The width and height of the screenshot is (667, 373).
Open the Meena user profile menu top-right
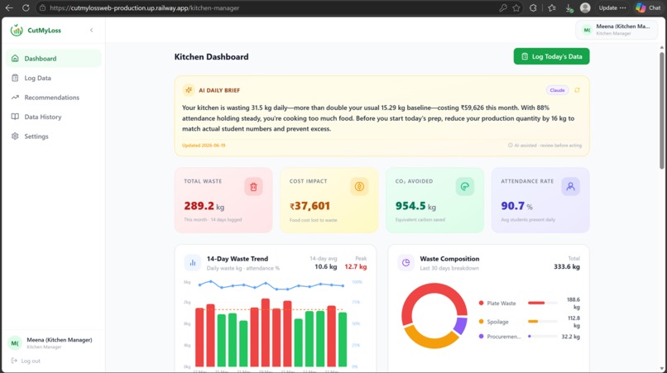tap(617, 30)
